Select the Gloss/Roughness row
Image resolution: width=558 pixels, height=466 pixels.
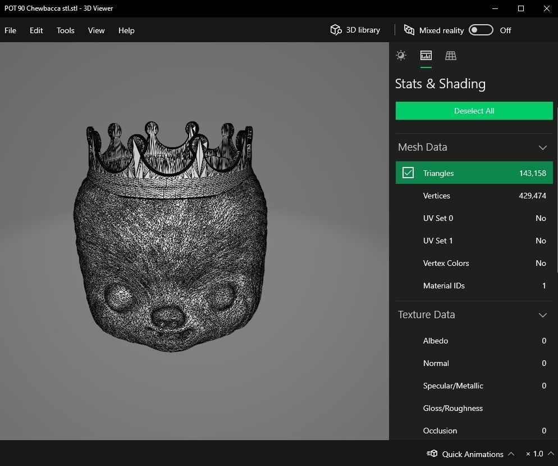[x=474, y=408]
